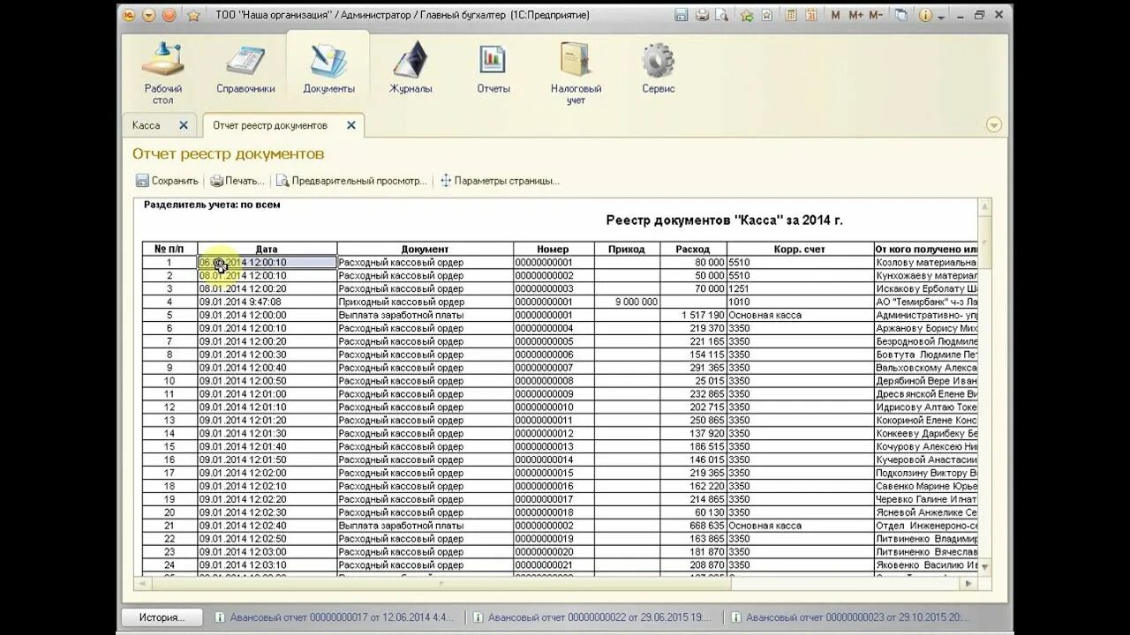
Task: Click the Корр. счет column header
Action: [800, 250]
